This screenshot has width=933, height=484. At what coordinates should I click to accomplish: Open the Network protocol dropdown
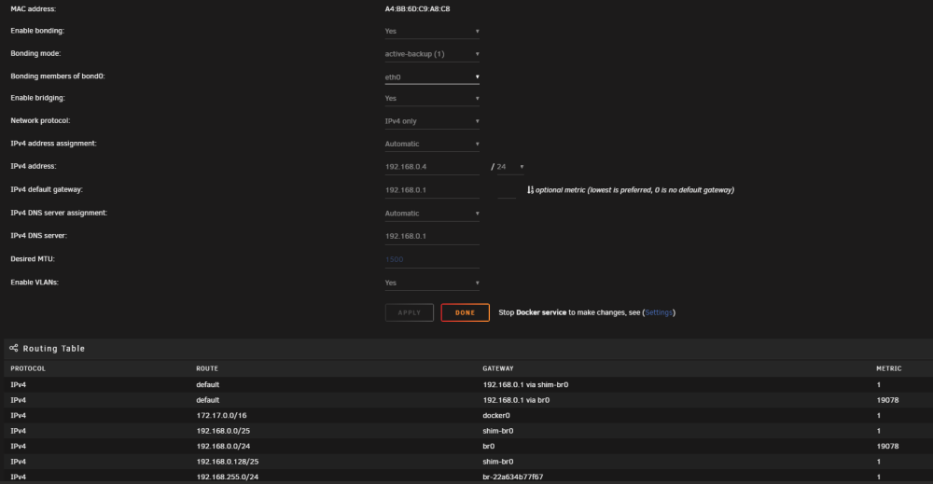(x=432, y=121)
